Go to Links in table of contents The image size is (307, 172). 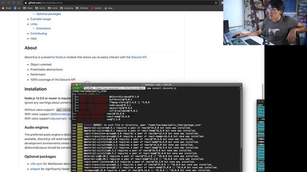coord(34,24)
